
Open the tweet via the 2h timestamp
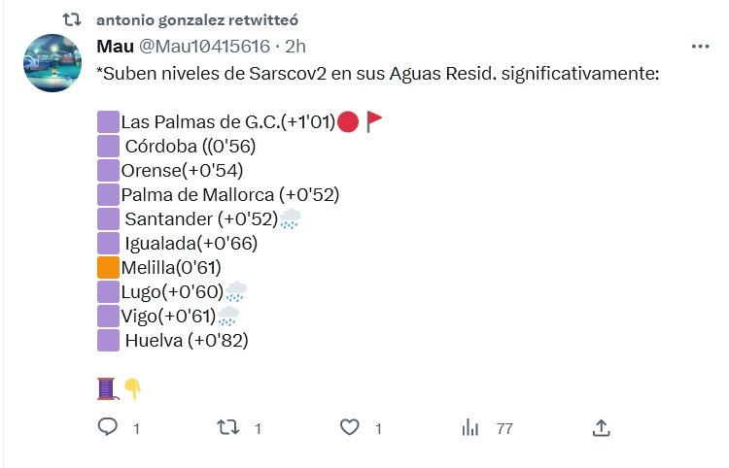[x=295, y=46]
